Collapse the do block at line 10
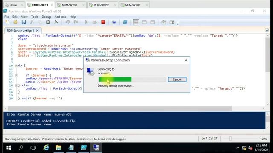Viewport: 273px width, 153px height. [x=16, y=65]
